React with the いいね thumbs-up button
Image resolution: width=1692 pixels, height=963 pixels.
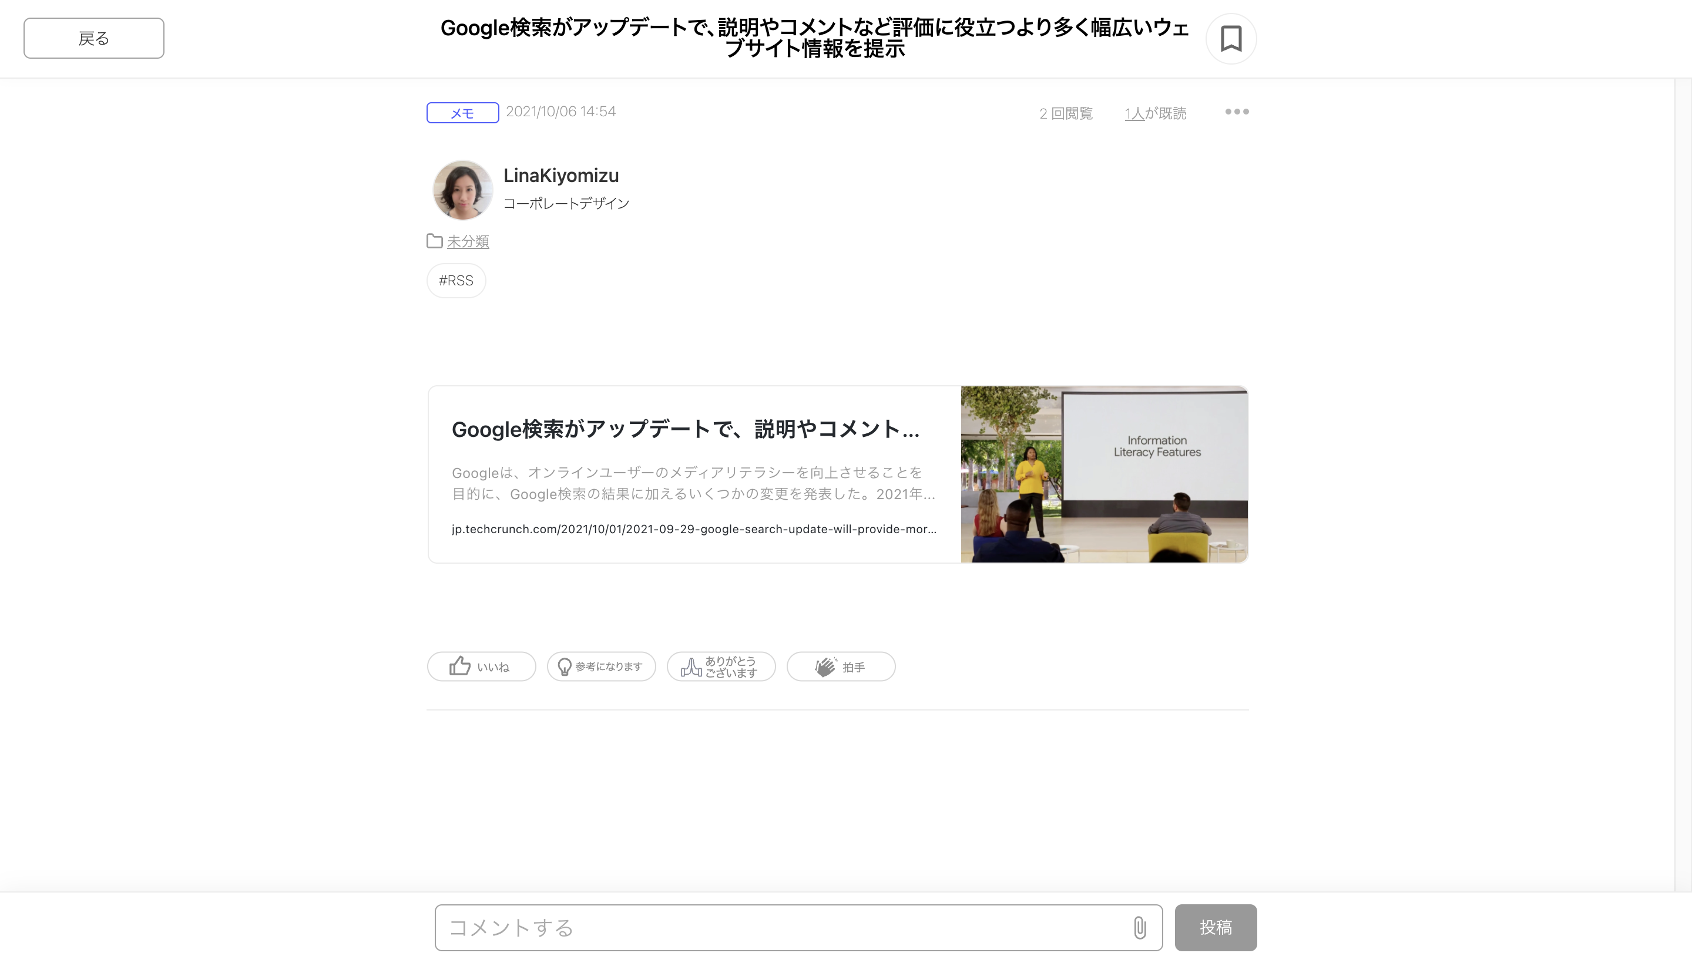click(x=482, y=666)
